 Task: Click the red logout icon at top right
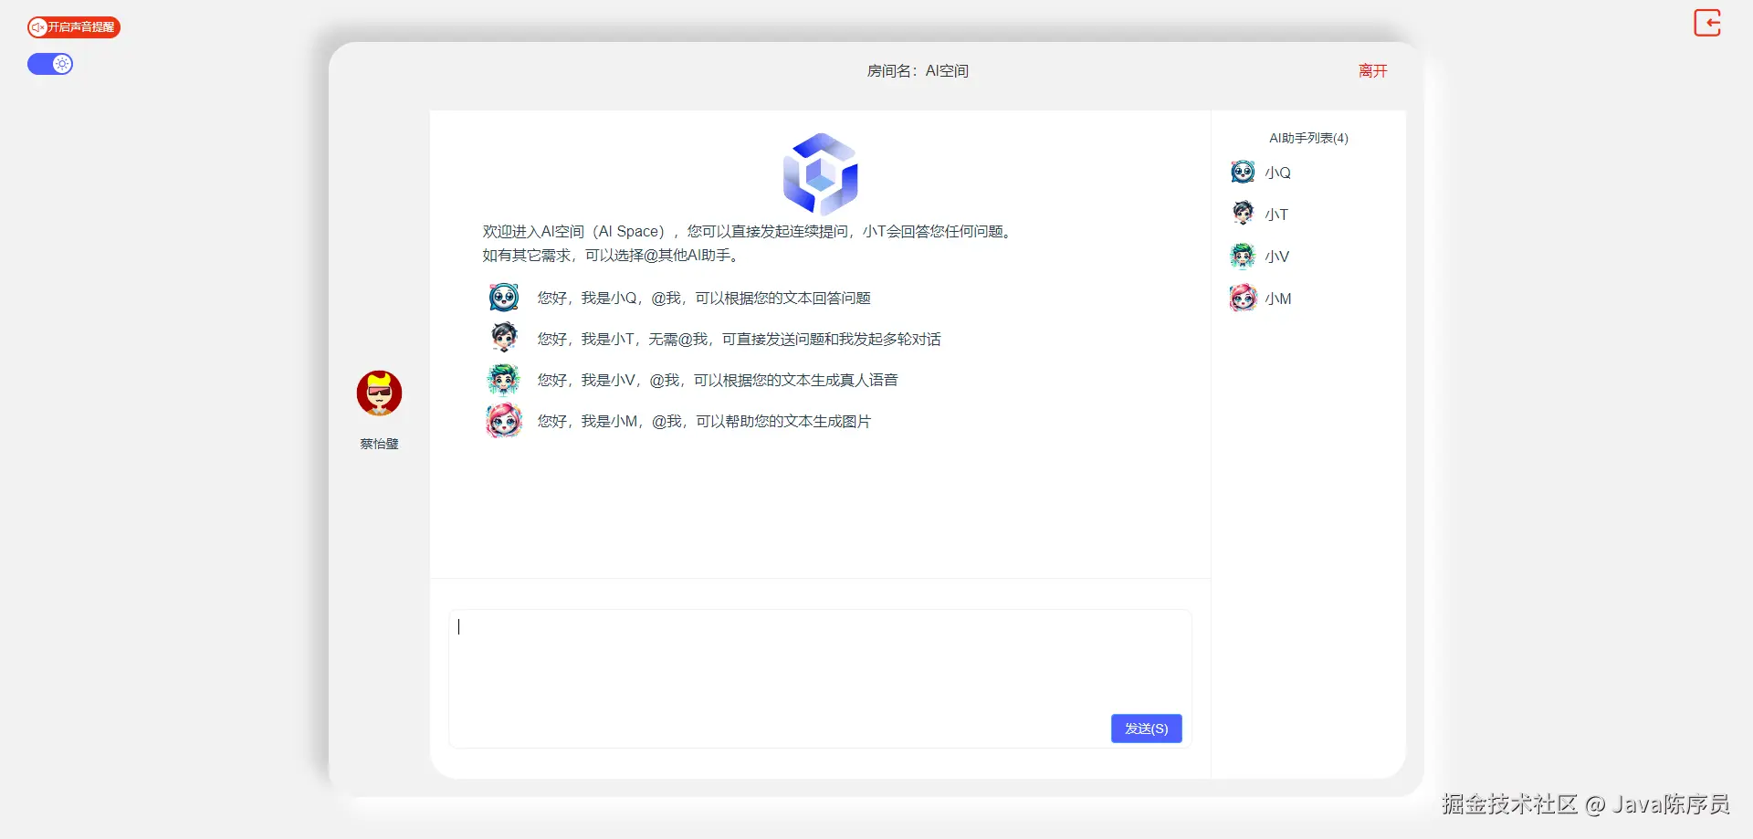1707,23
